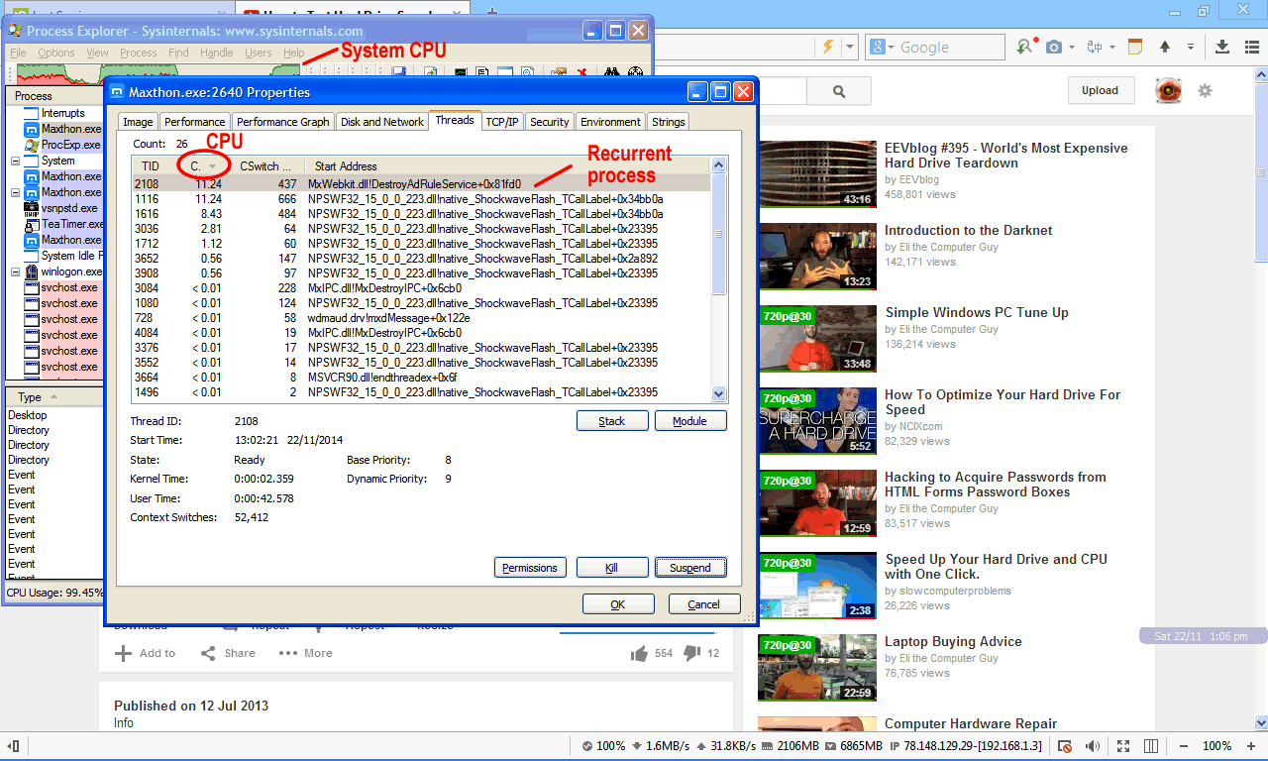Click Cancel in the Properties dialog
Image resolution: width=1268 pixels, height=761 pixels.
coord(704,604)
